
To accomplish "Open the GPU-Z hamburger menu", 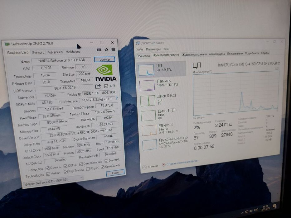I will (114, 50).
